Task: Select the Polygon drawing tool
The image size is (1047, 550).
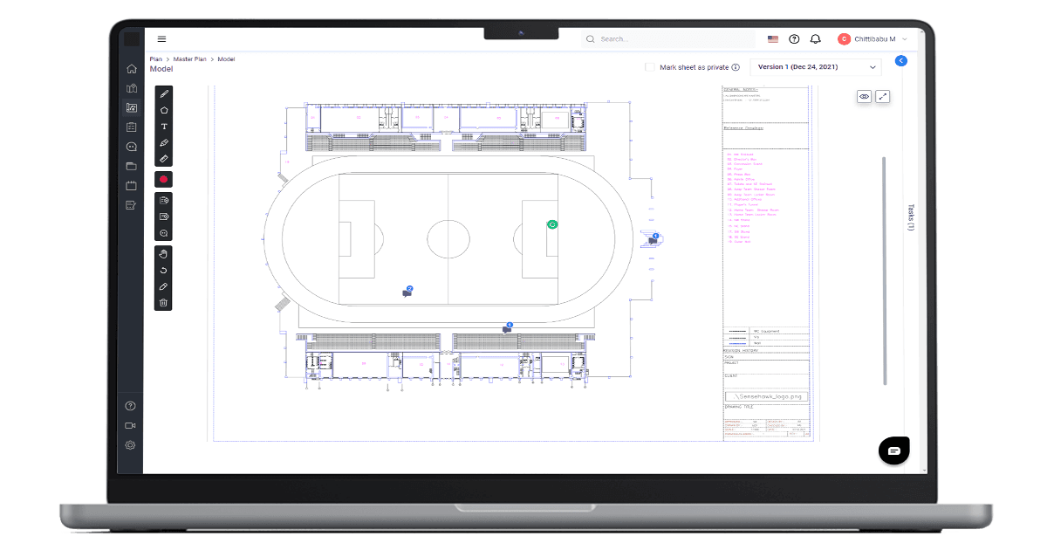Action: coord(164,108)
